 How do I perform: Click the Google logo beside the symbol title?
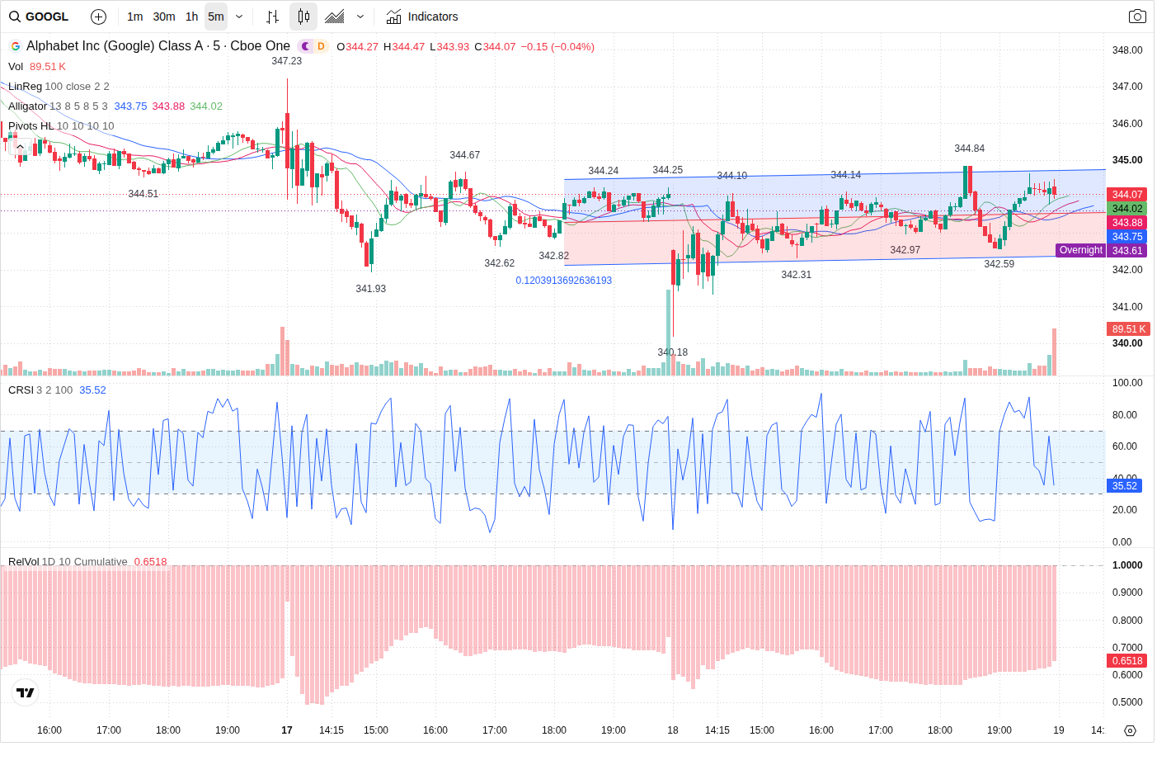16,47
